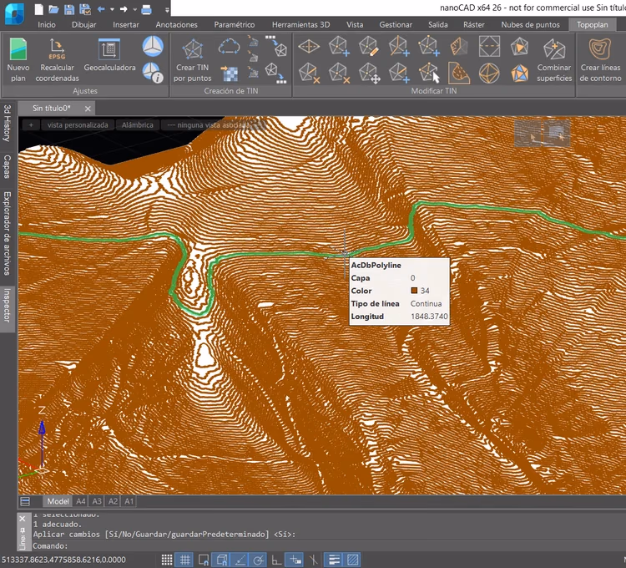Switch to the Dibujar ribbon tab

point(83,25)
